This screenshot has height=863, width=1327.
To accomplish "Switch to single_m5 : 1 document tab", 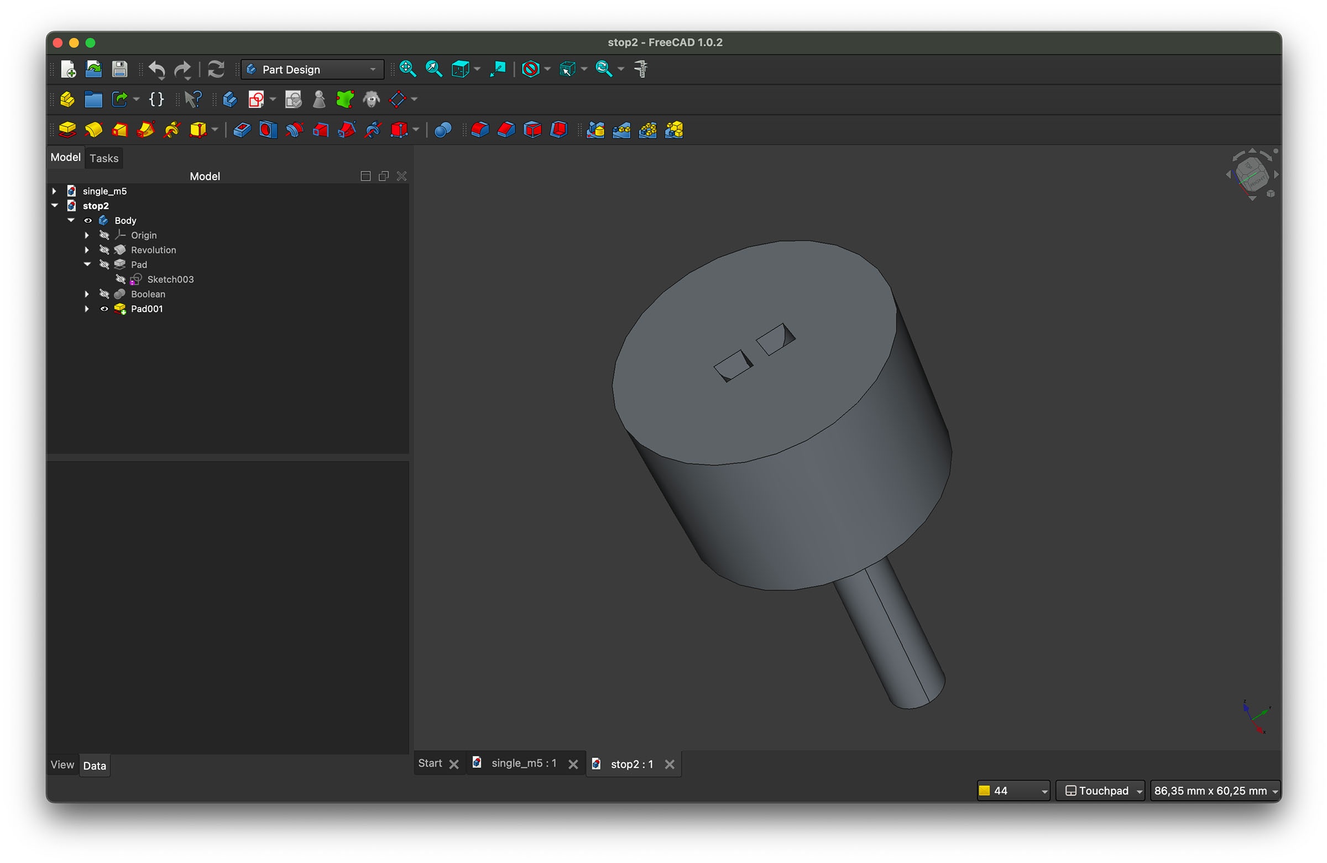I will coord(523,763).
